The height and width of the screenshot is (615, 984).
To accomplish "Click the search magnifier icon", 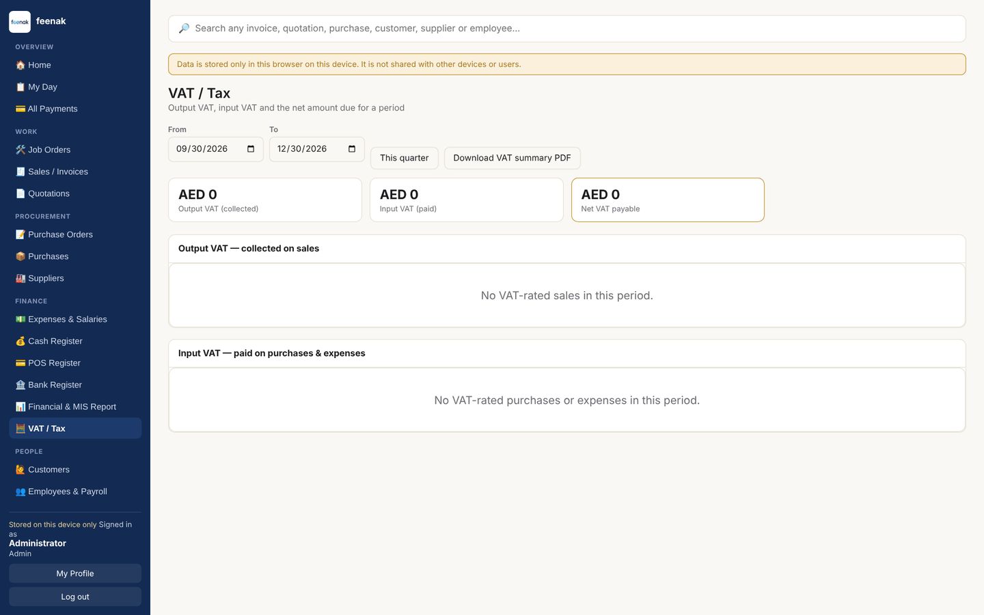I will 184,29.
